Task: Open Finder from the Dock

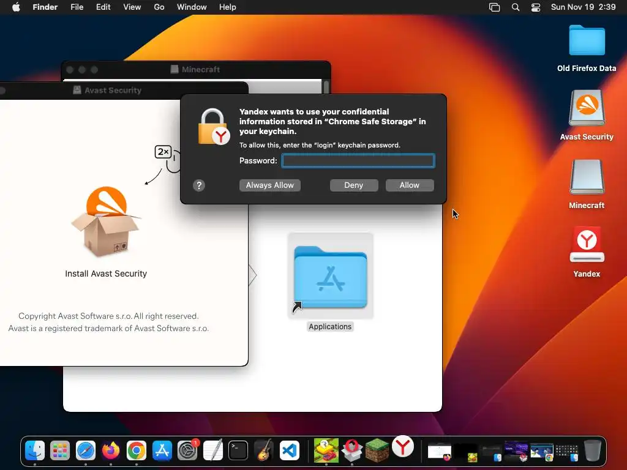Action: pos(35,450)
